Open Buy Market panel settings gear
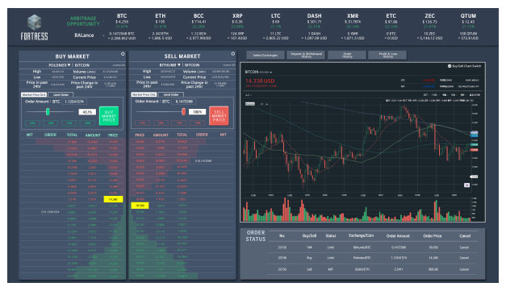The height and width of the screenshot is (291, 506). [123, 54]
